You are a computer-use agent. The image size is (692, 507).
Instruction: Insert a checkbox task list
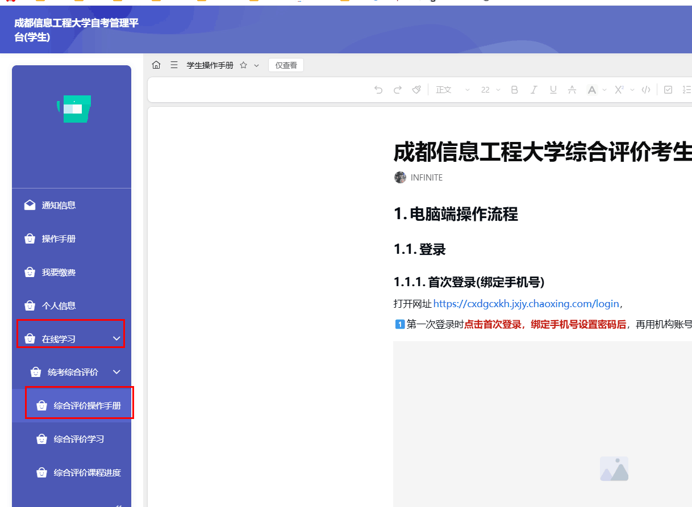coord(669,90)
